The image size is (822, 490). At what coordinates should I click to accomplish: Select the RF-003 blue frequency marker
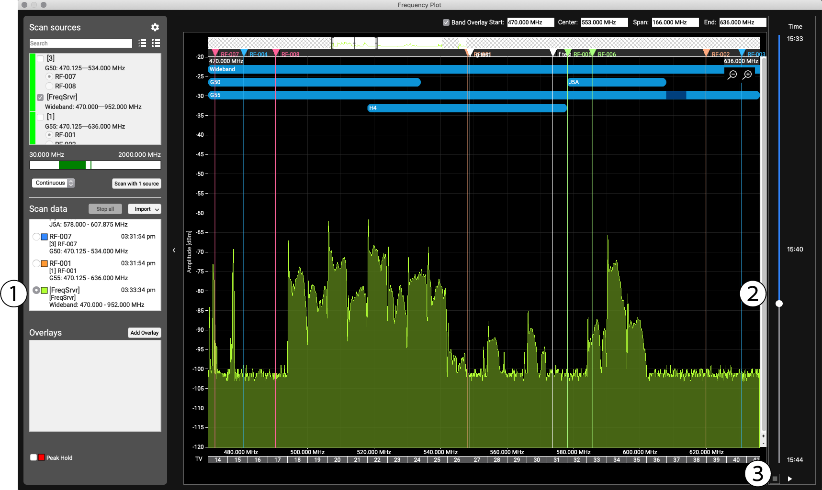tap(742, 53)
